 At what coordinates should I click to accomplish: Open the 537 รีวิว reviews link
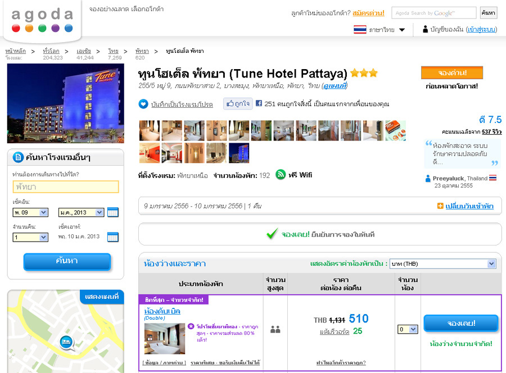coord(491,131)
